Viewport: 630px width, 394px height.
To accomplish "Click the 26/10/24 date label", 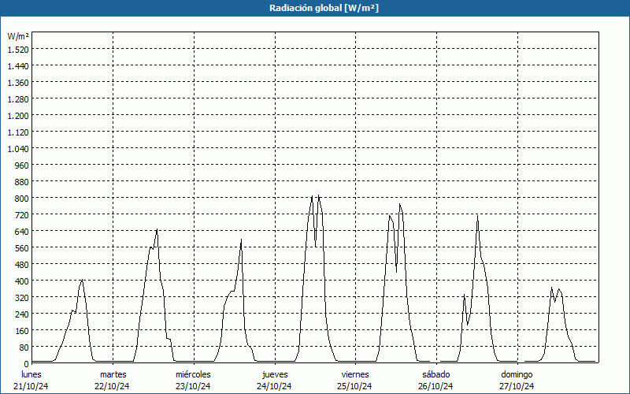I will tap(435, 386).
